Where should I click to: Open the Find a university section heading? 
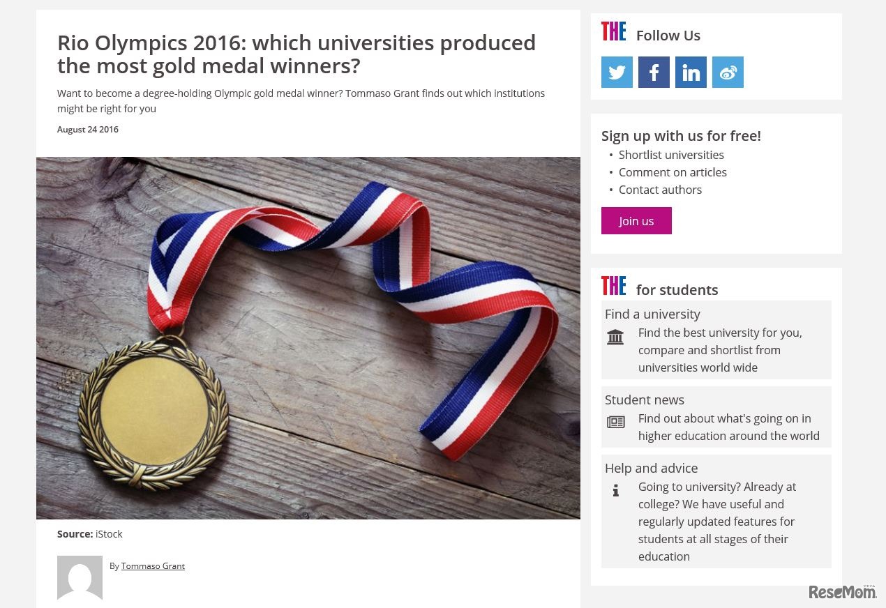(x=652, y=314)
